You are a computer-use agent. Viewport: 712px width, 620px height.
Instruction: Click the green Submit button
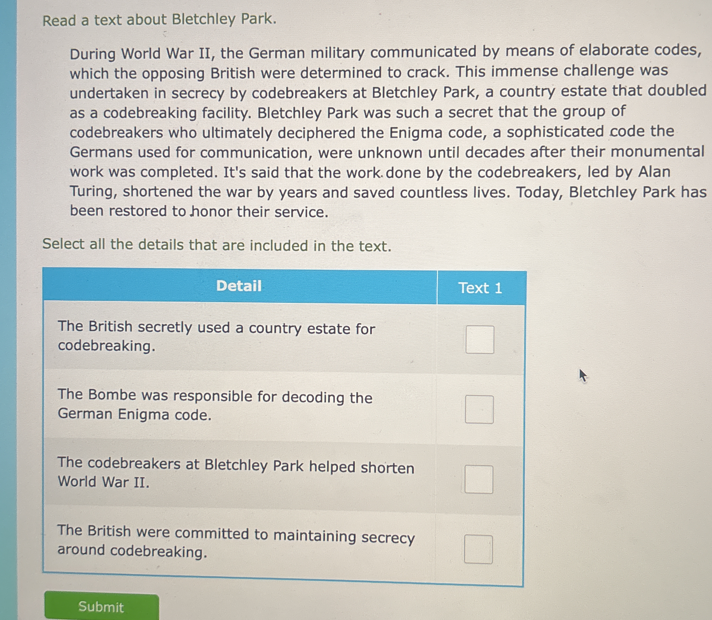[x=102, y=607]
